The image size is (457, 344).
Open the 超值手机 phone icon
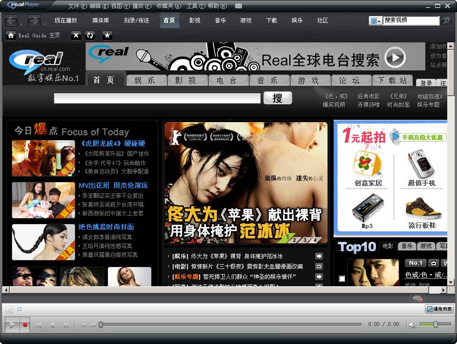(422, 163)
